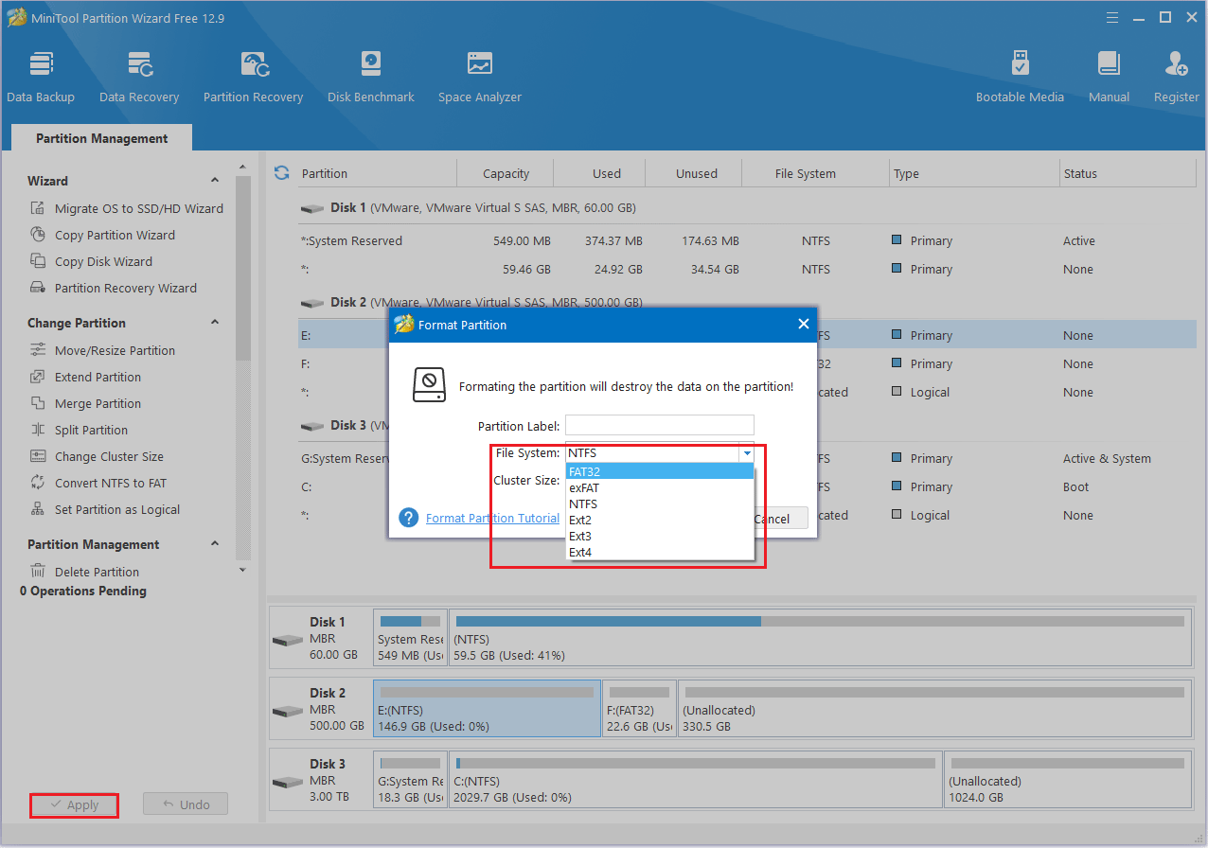This screenshot has height=848, width=1208.
Task: Select F:(FAT32) block in disk map
Action: (x=640, y=708)
